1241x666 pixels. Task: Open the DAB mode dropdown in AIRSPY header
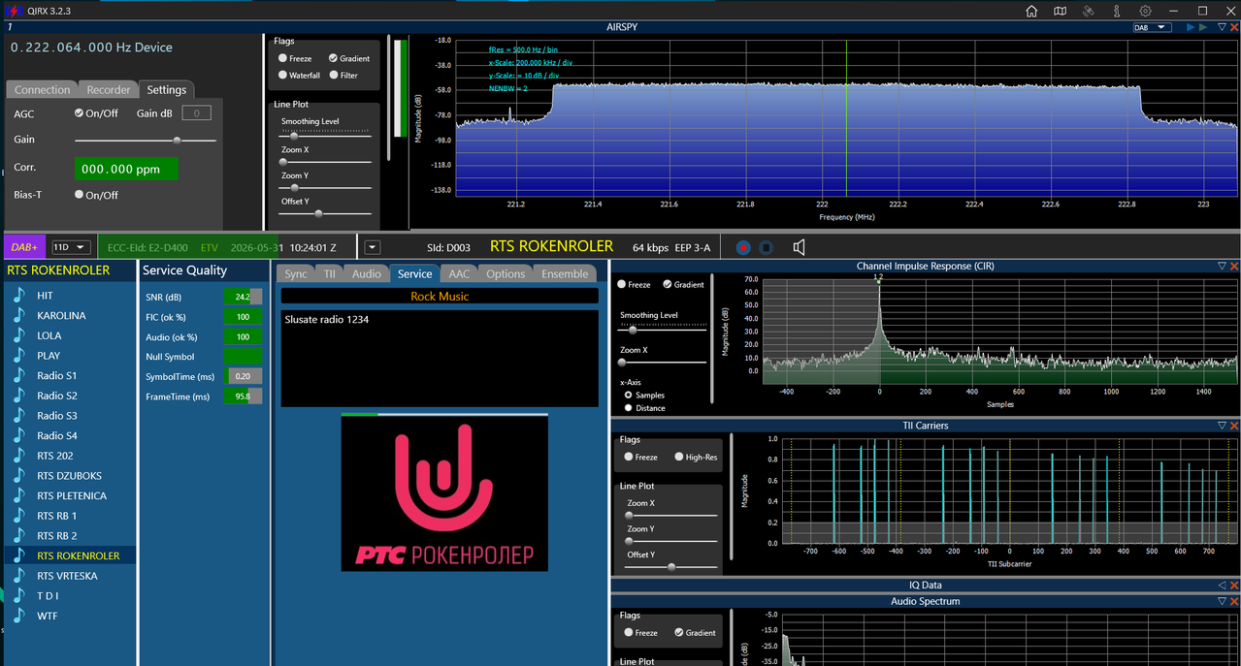[1152, 27]
